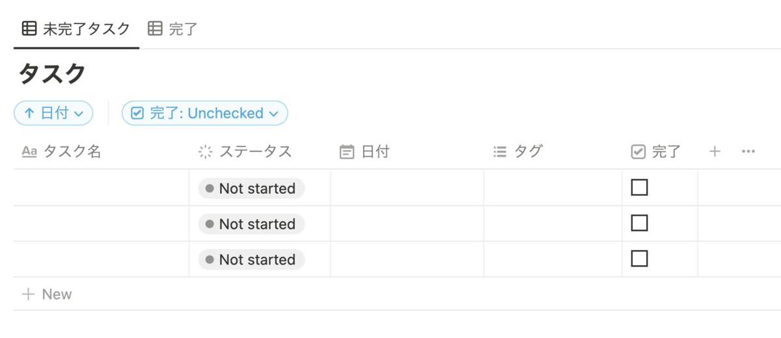
Task: Check the 完了 checkbox in the first row
Action: pyautogui.click(x=639, y=188)
